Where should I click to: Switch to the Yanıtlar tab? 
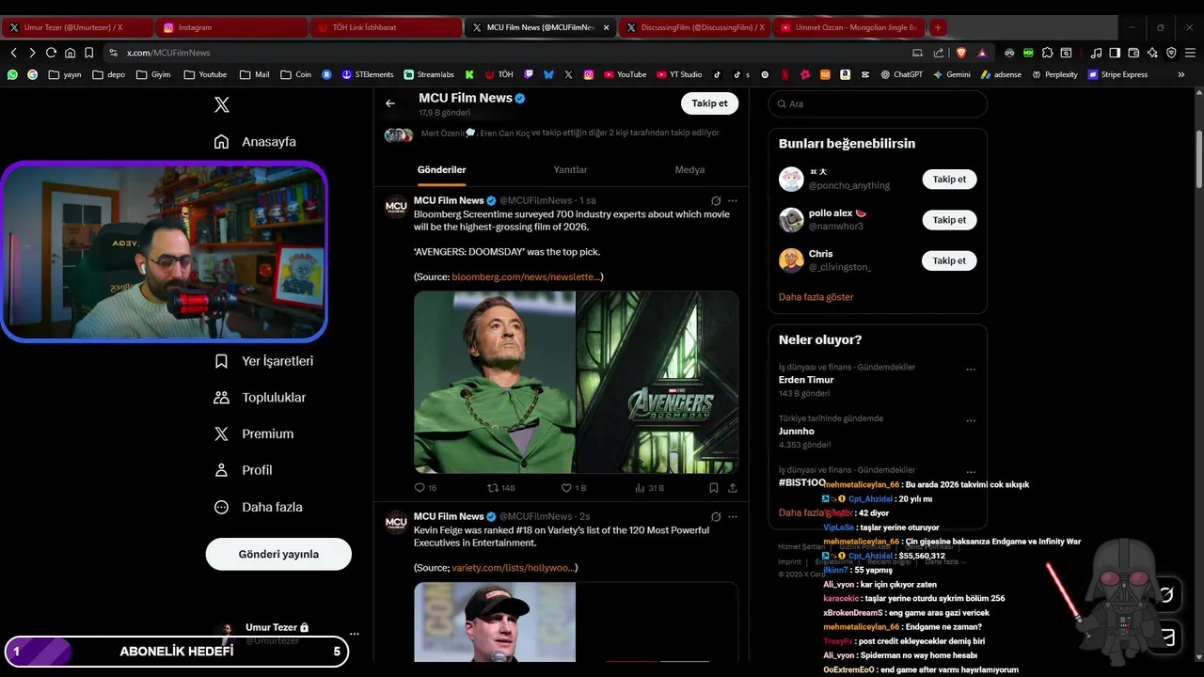pos(570,170)
